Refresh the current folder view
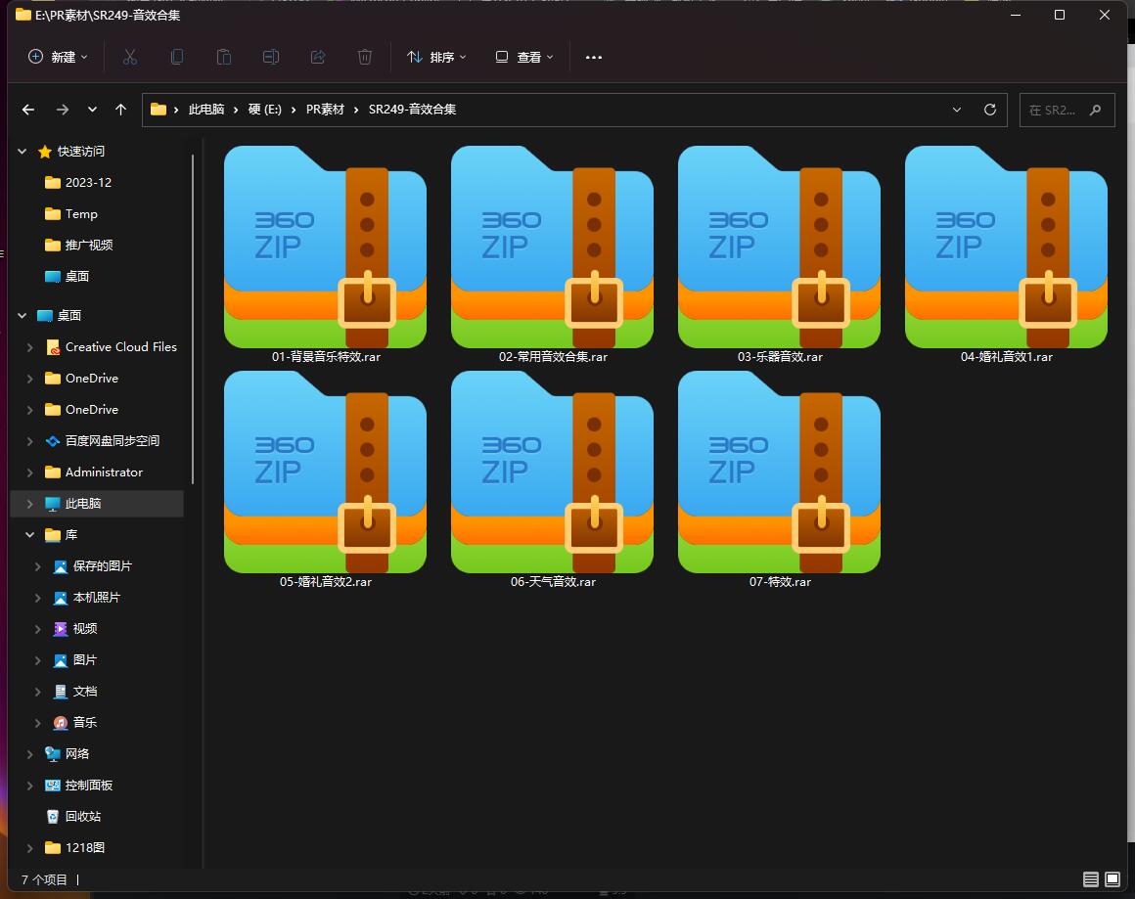Image resolution: width=1135 pixels, height=899 pixels. pyautogui.click(x=990, y=110)
